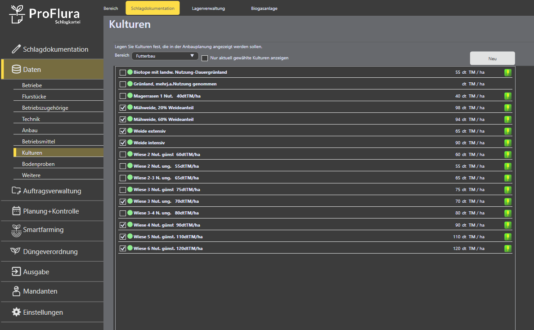534x330 pixels.
Task: Click the calendar icon for Planung+Kontrolle
Action: [x=16, y=211]
